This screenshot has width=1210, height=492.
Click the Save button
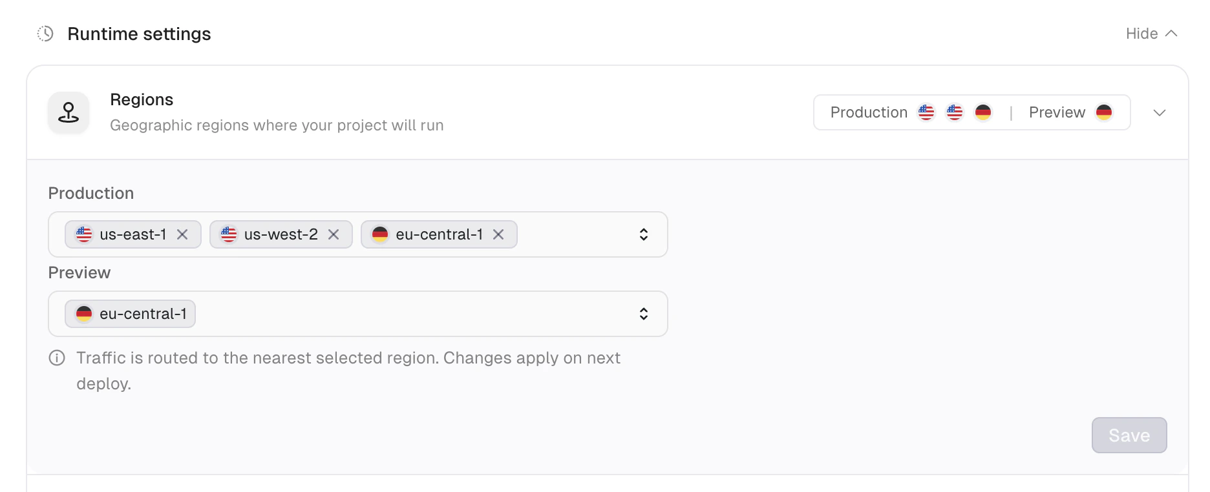pyautogui.click(x=1129, y=435)
